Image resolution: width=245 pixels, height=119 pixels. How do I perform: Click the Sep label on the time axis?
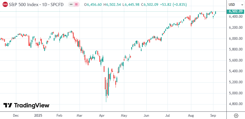(x=213, y=115)
